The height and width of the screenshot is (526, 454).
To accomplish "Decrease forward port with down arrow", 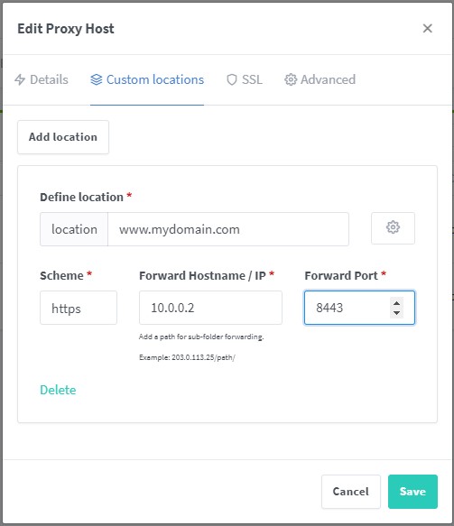I will click(396, 313).
